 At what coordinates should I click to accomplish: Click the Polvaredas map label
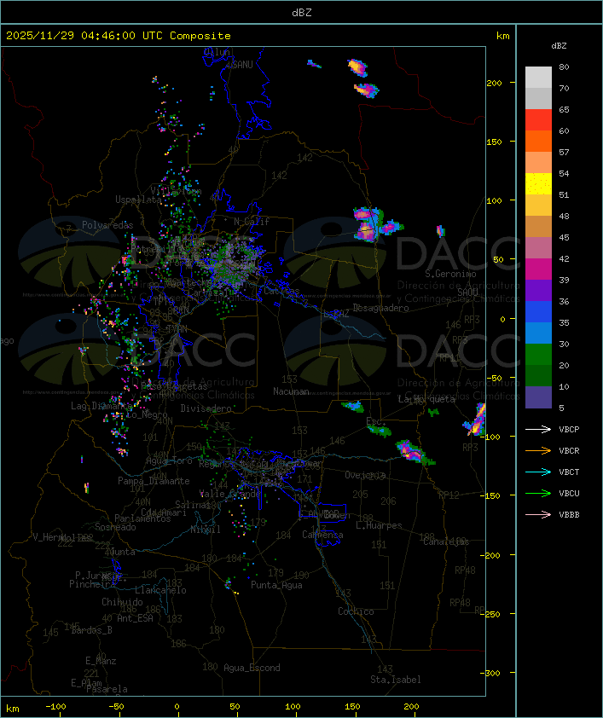[107, 225]
